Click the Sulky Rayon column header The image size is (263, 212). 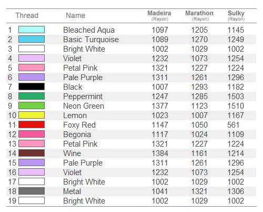[236, 16]
